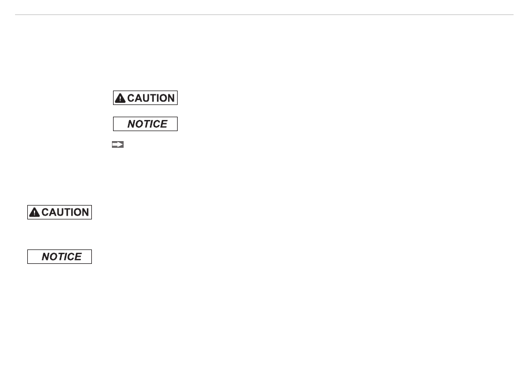This screenshot has width=529, height=365.
Task: Select the word CAUTION in the indented label
Action: pos(151,98)
